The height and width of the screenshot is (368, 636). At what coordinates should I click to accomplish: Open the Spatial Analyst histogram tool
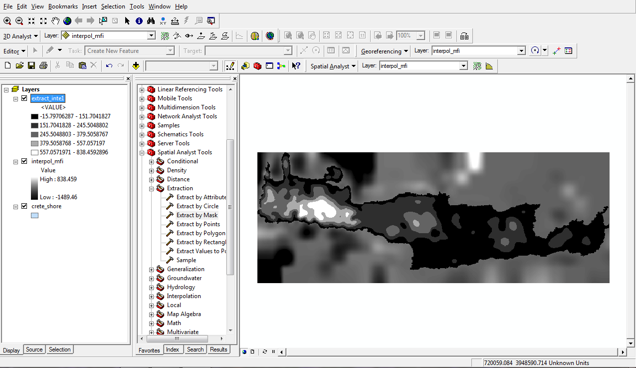tap(489, 65)
